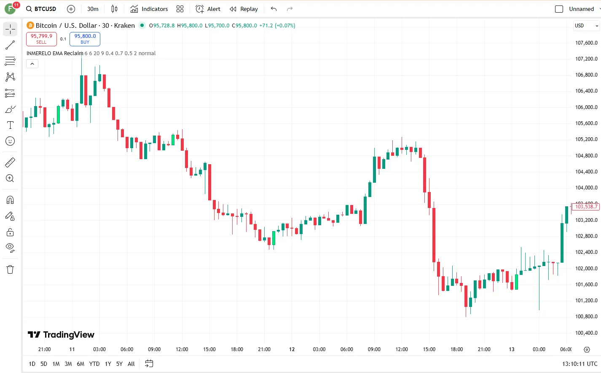Select the Measure ruler tool

(10, 162)
